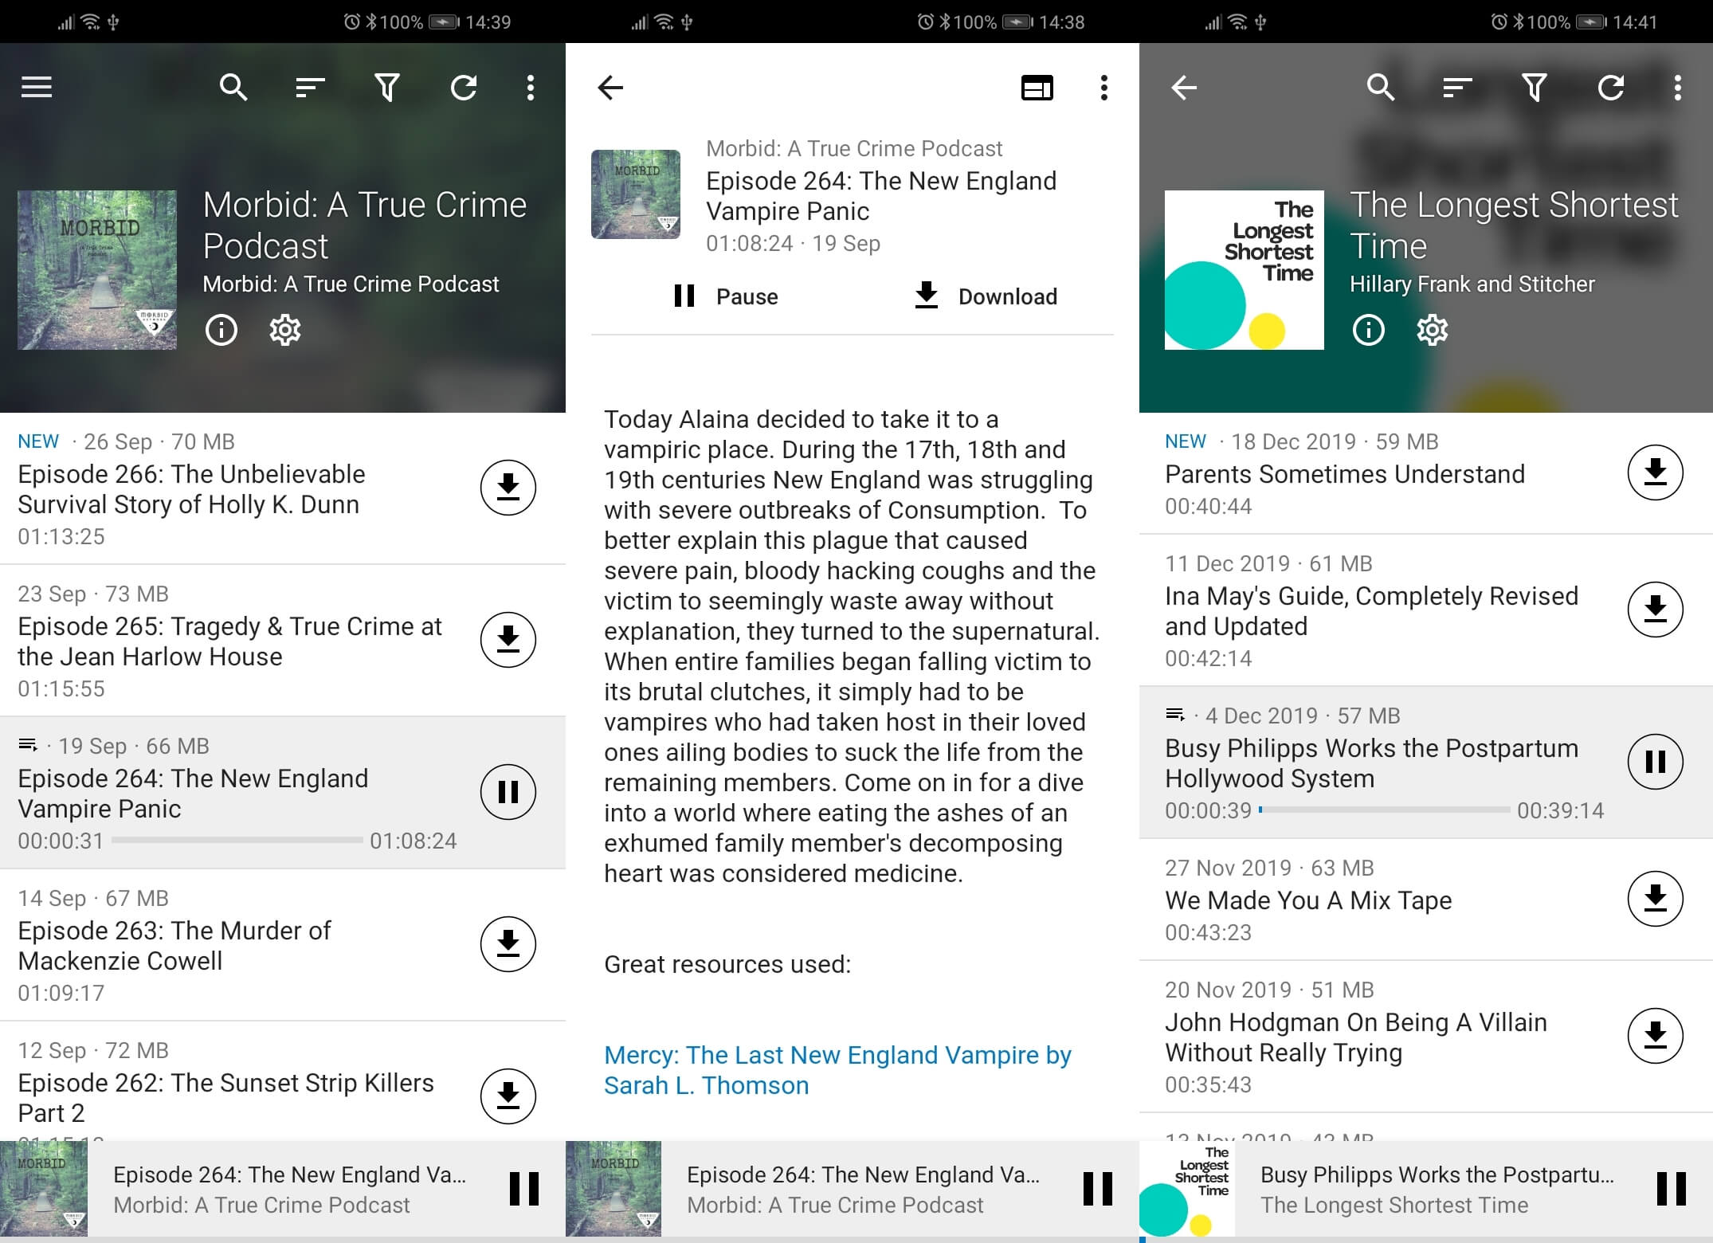Open overflow menu on episode detail screen

[x=1103, y=87]
